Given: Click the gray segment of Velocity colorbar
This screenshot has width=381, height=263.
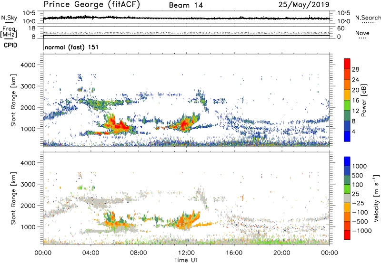Looking at the screenshot, I should 347,198.
